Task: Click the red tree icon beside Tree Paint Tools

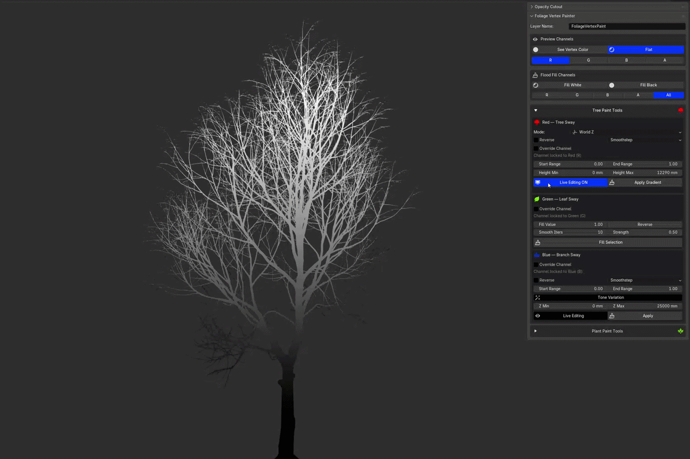Action: (x=680, y=110)
